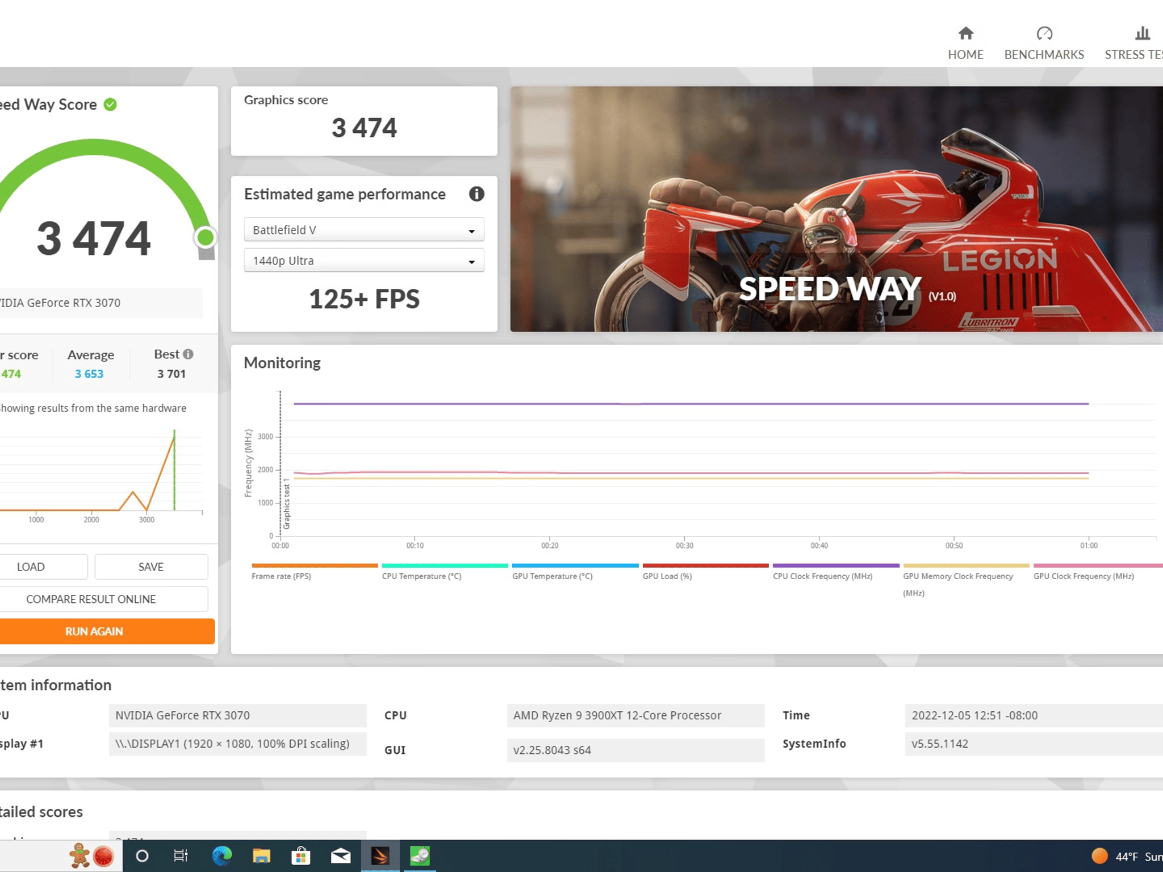Click the SAVE button
Screen dimensions: 1163x872
coord(151,567)
